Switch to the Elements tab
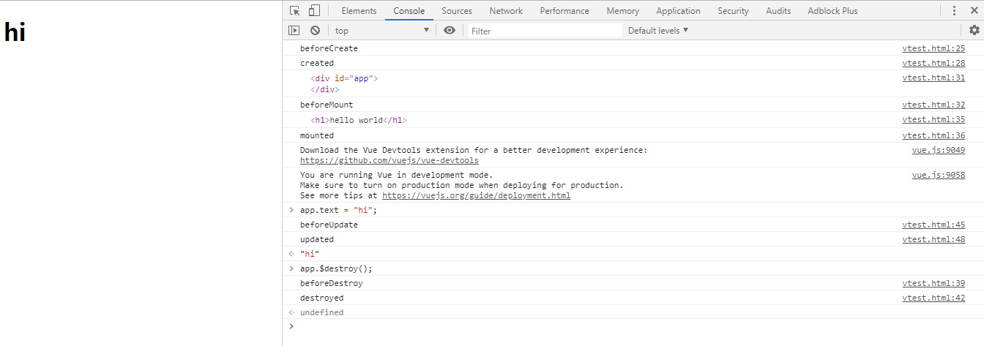The height and width of the screenshot is (346, 984). (359, 10)
